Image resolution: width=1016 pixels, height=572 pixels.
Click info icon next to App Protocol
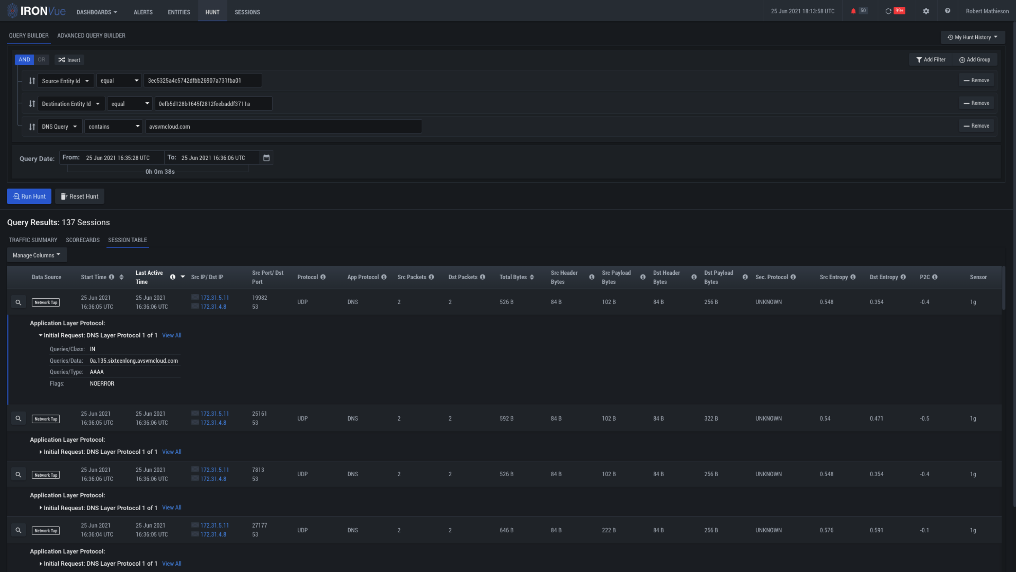384,277
